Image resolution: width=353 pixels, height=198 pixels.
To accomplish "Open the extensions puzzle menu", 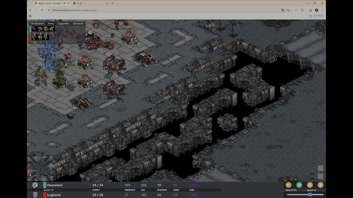I will pyautogui.click(x=302, y=10).
